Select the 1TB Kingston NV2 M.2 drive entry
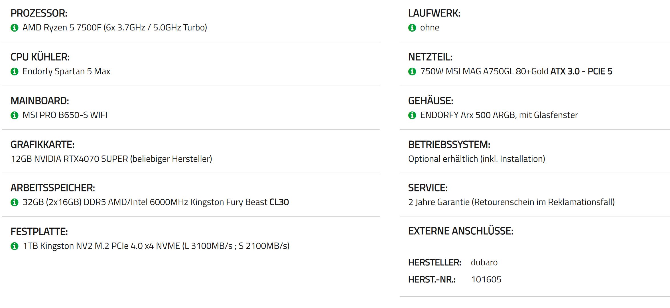The height and width of the screenshot is (308, 670). coord(156,246)
